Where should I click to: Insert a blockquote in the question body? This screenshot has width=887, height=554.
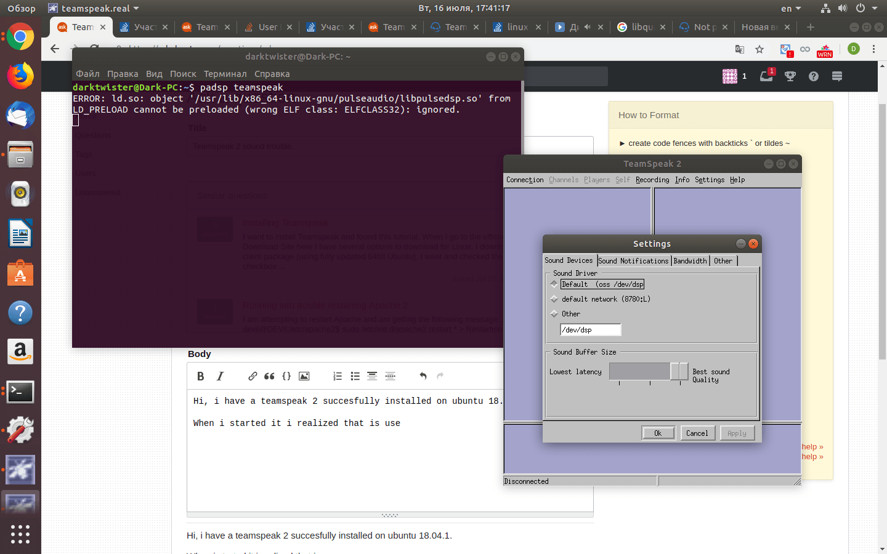point(269,376)
